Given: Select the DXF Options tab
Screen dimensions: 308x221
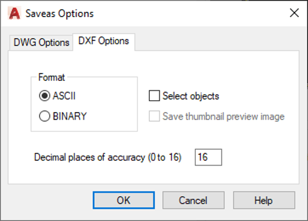Looking at the screenshot, I should pyautogui.click(x=104, y=41).
